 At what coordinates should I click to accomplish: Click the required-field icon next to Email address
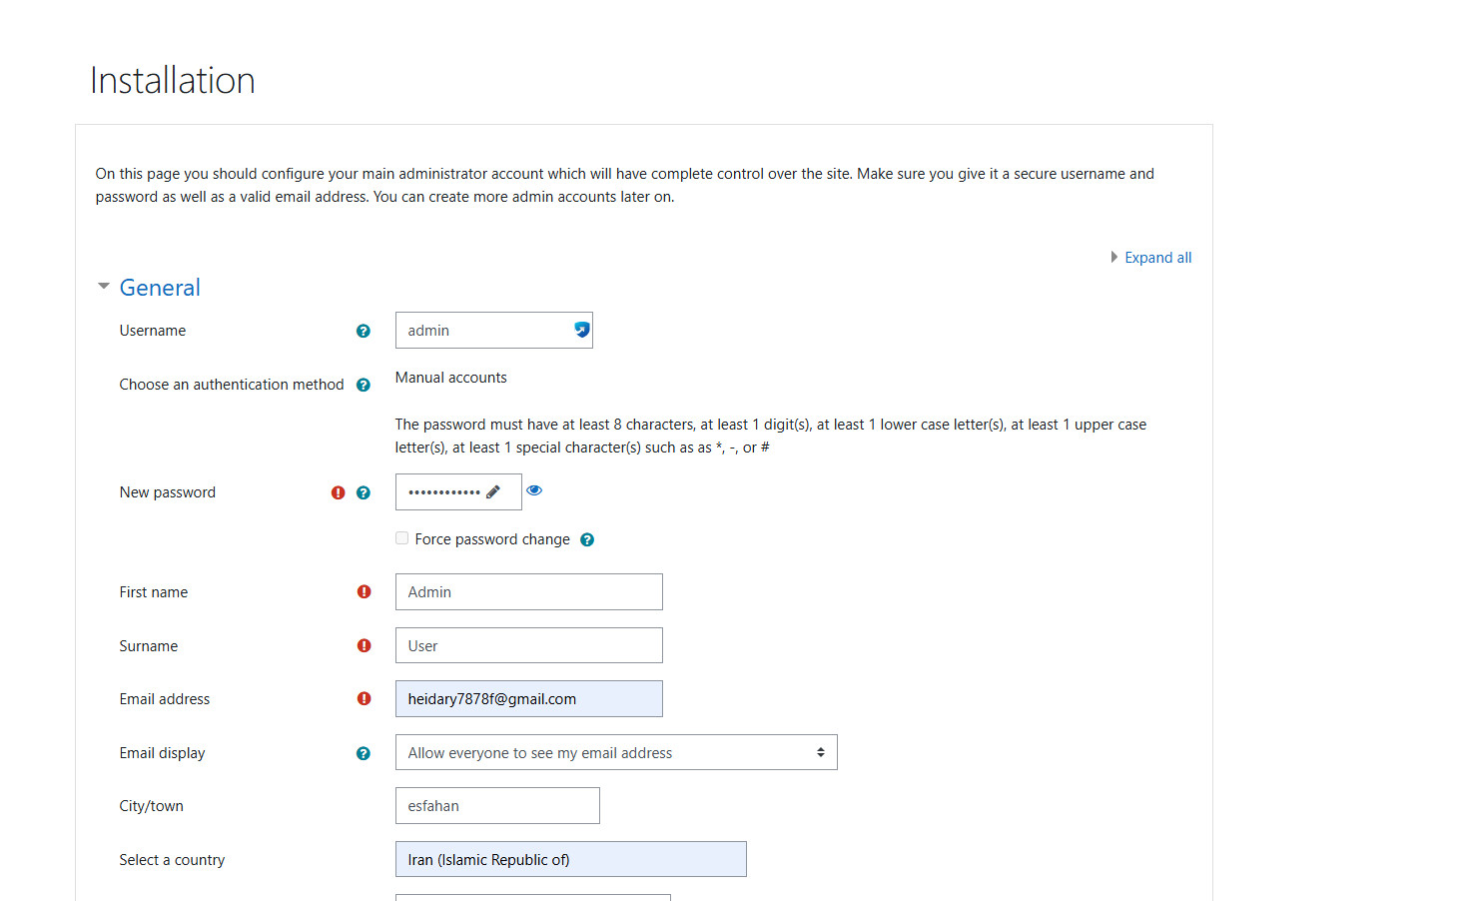[x=364, y=698]
